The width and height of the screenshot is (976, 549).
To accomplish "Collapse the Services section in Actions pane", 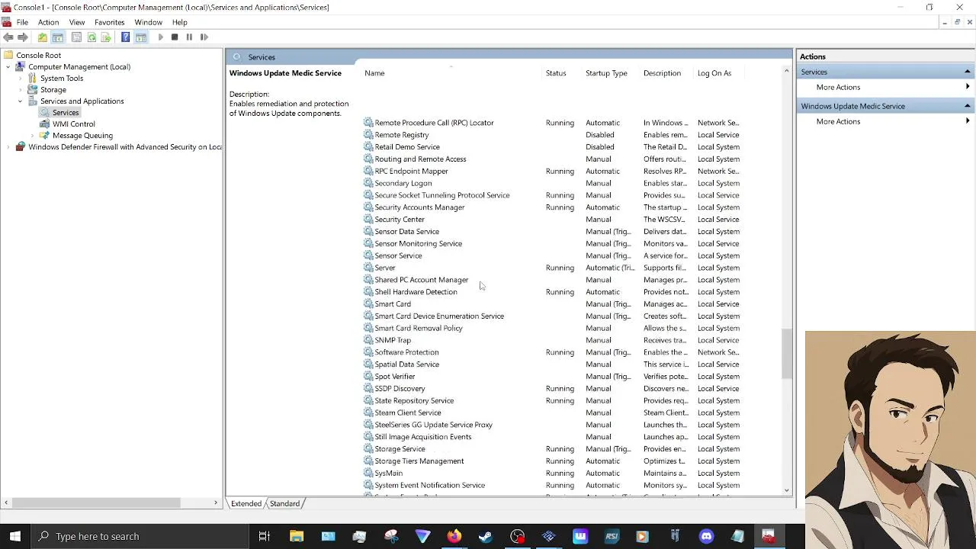I will point(967,72).
